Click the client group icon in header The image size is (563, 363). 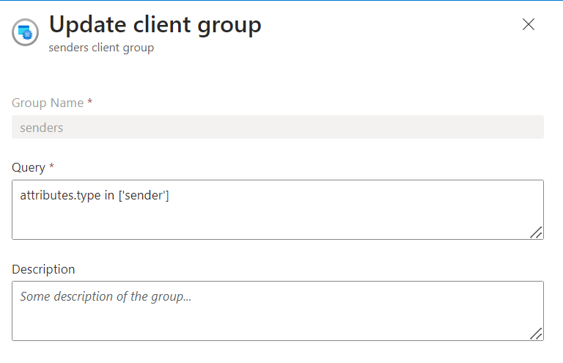coord(25,32)
